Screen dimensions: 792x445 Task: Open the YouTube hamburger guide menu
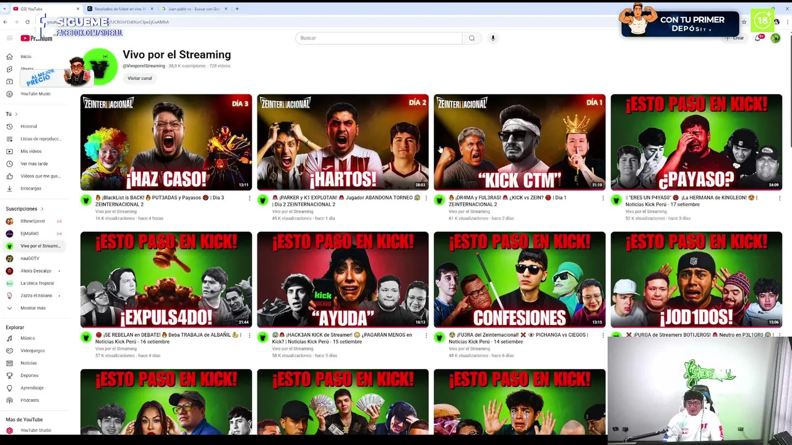click(9, 38)
